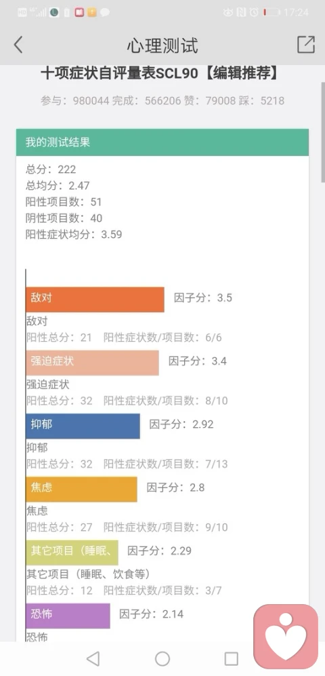Viewport: 325px width, 676px height.
Task: Select the blue 抑郁 factor bar
Action: (x=83, y=426)
